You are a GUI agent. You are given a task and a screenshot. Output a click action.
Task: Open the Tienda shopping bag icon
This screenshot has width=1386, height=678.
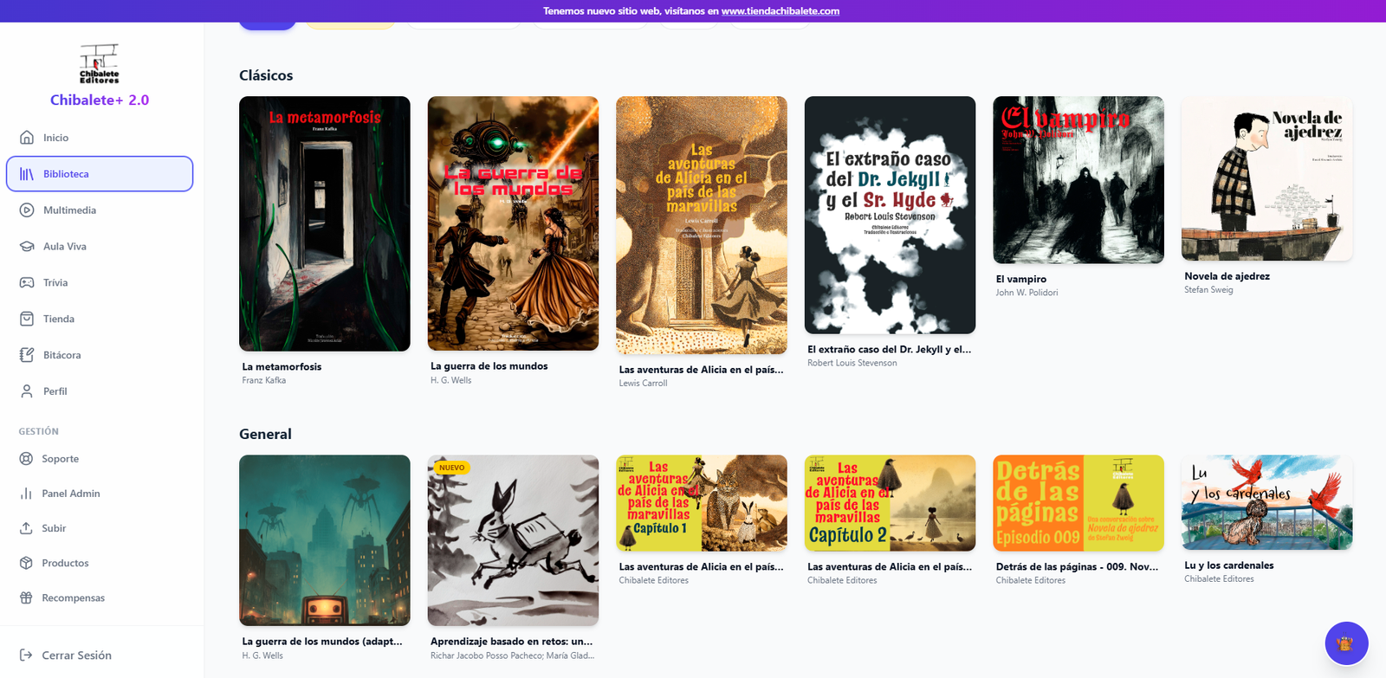(x=27, y=319)
